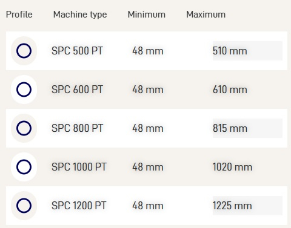Click the 1020 mm maximum value
Viewport: 291px width, 228px height.
[x=232, y=167]
